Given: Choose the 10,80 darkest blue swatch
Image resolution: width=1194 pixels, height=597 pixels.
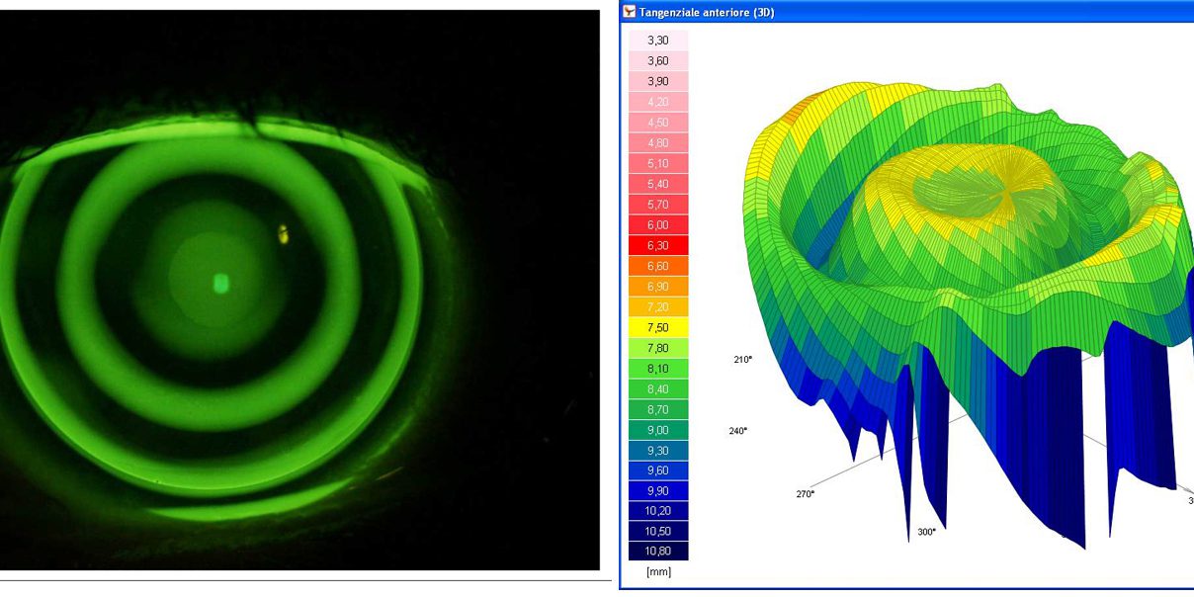Looking at the screenshot, I should pyautogui.click(x=657, y=552).
